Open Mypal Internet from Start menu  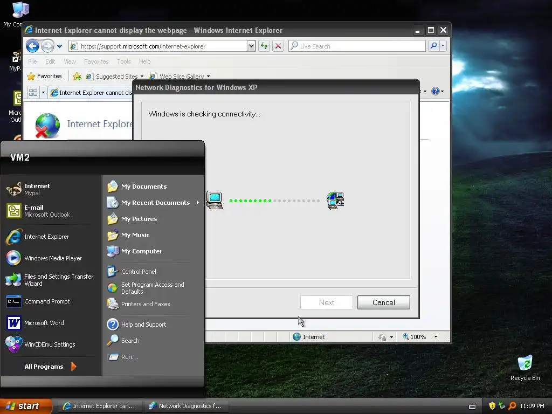[x=51, y=189]
